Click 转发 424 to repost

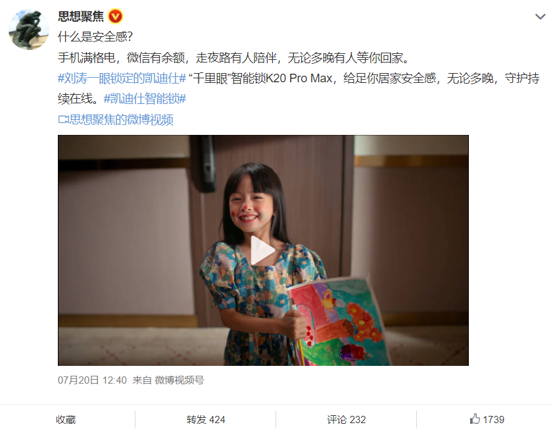click(206, 420)
